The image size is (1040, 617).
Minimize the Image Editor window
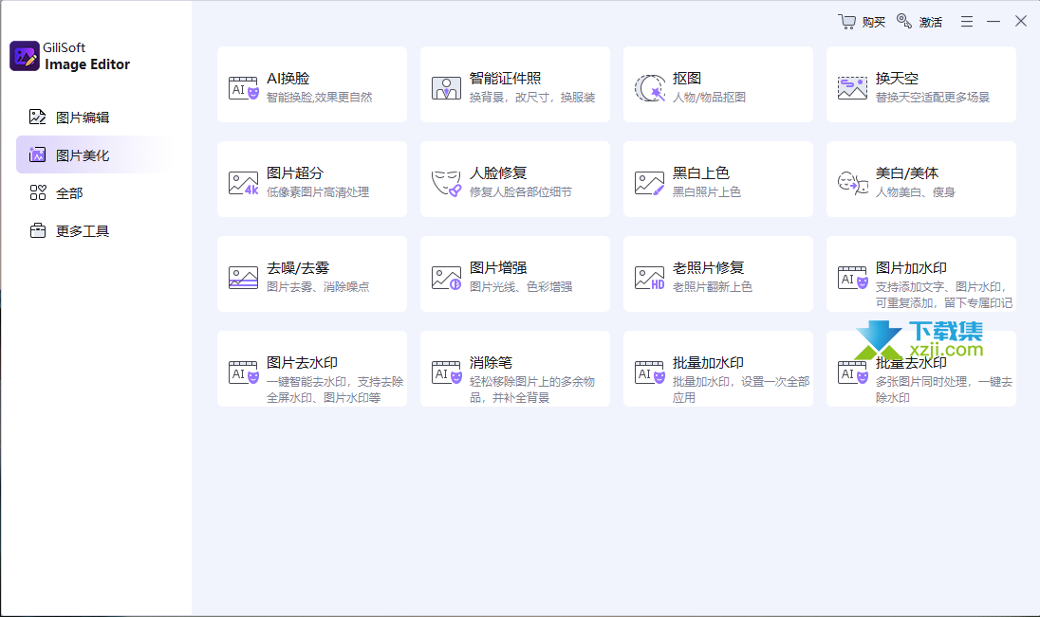[993, 22]
